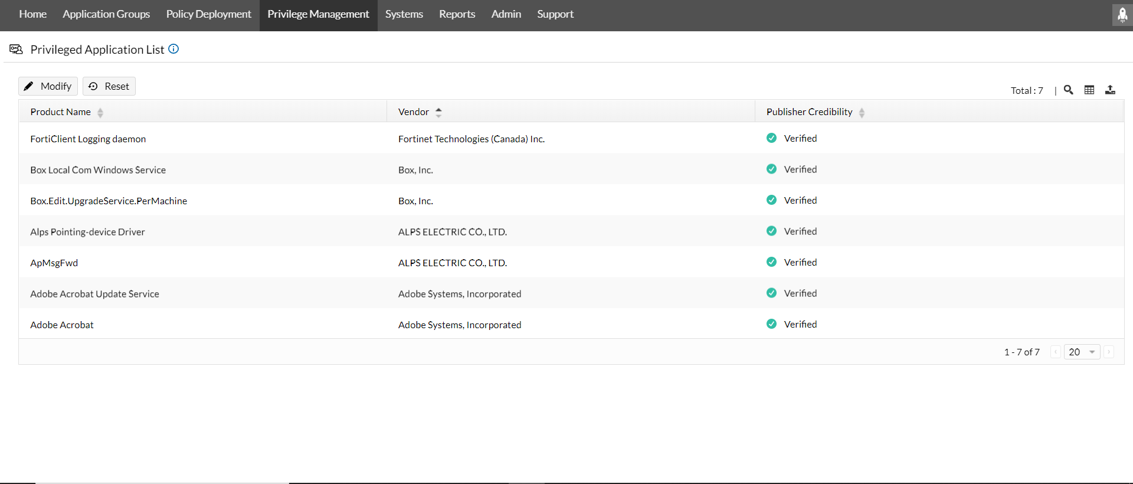Open the Application Groups menu
Image resolution: width=1133 pixels, height=484 pixels.
pyautogui.click(x=106, y=14)
